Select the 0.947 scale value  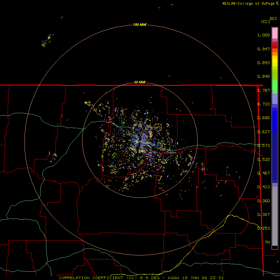coord(264,49)
